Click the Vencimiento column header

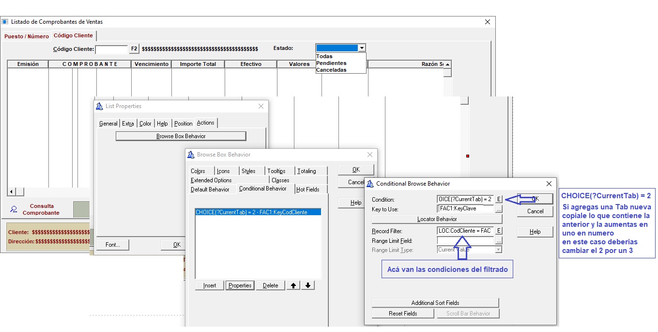coord(152,64)
